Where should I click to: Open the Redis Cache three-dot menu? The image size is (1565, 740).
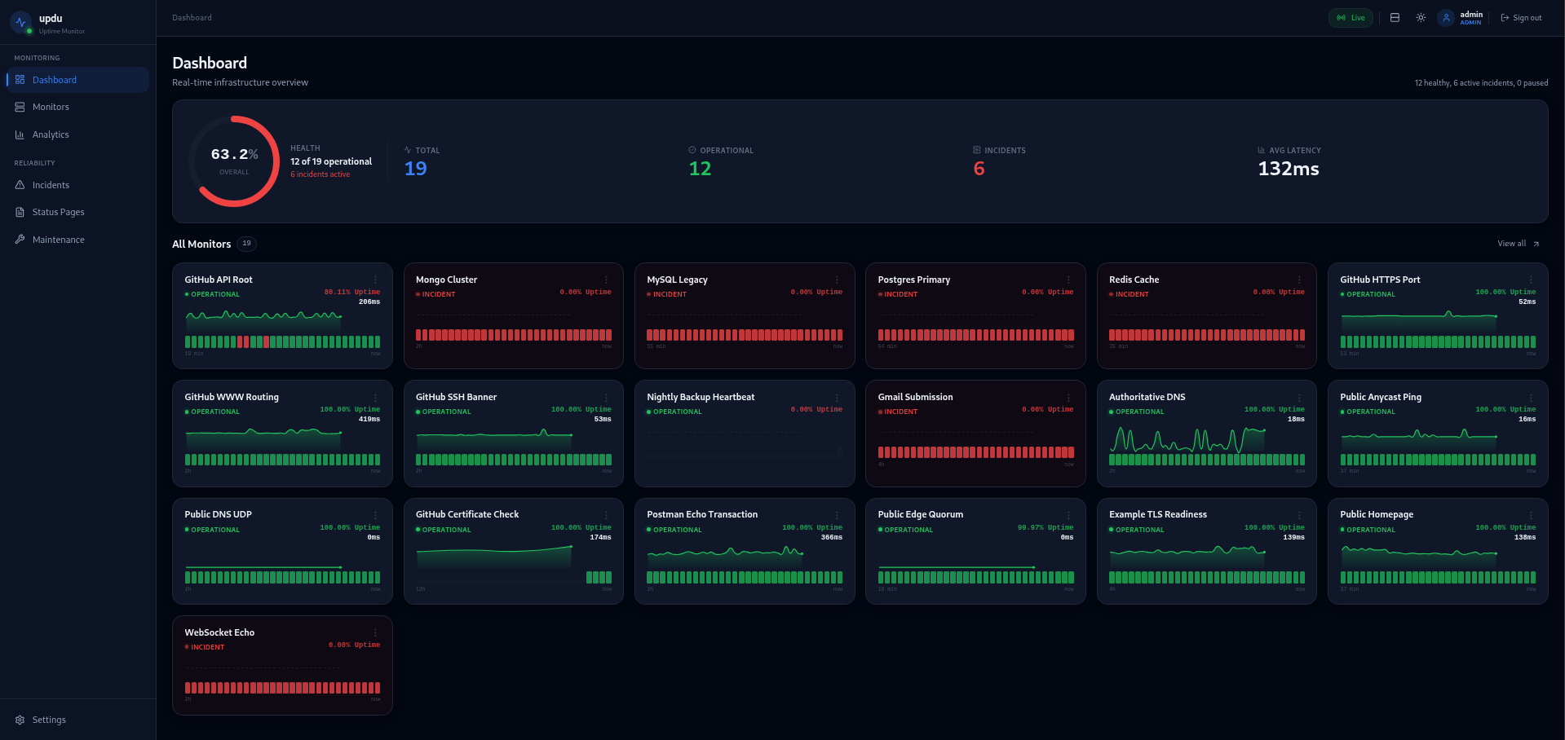click(1300, 278)
